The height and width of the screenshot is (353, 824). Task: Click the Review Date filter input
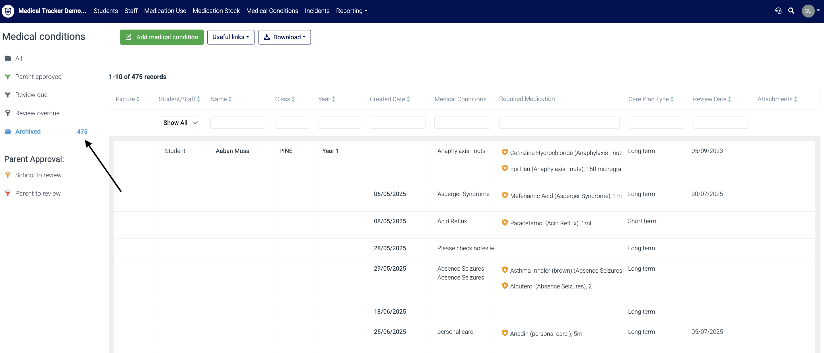(x=721, y=123)
